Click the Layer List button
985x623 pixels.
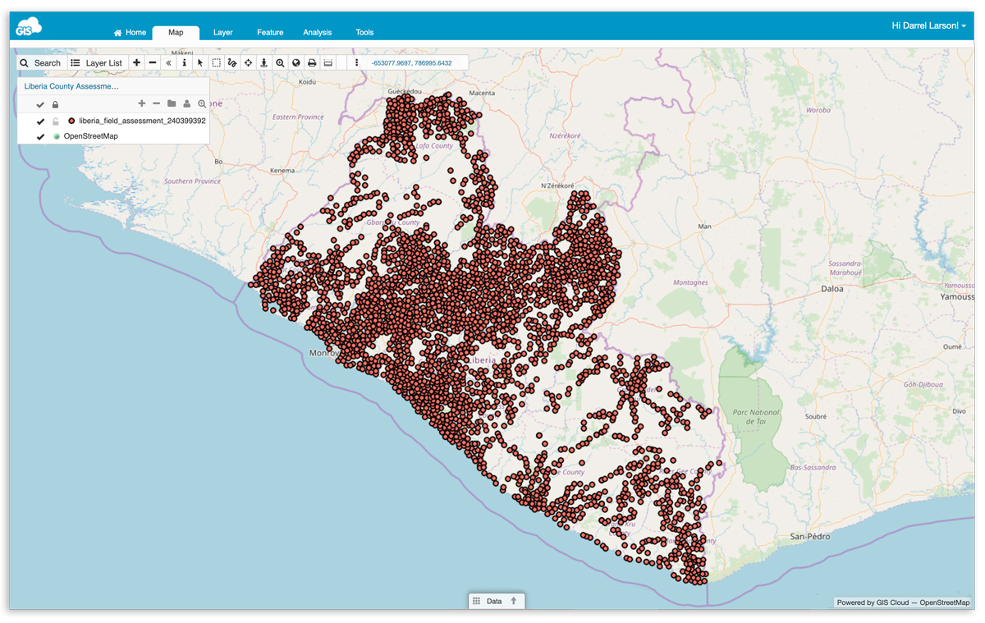coord(97,62)
